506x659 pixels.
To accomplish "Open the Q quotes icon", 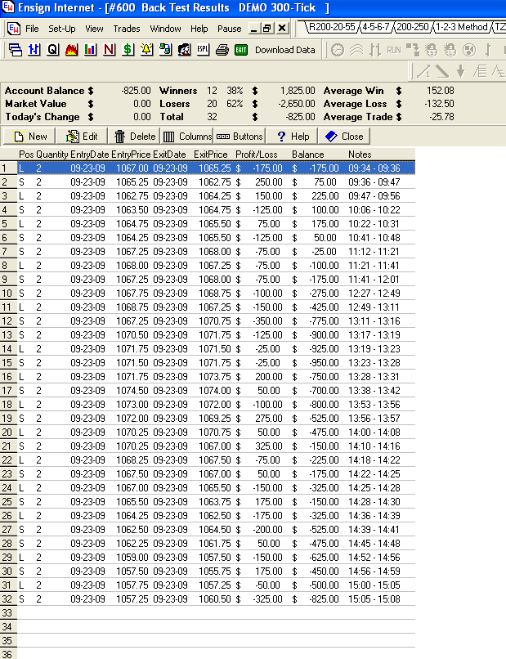I will [x=53, y=50].
